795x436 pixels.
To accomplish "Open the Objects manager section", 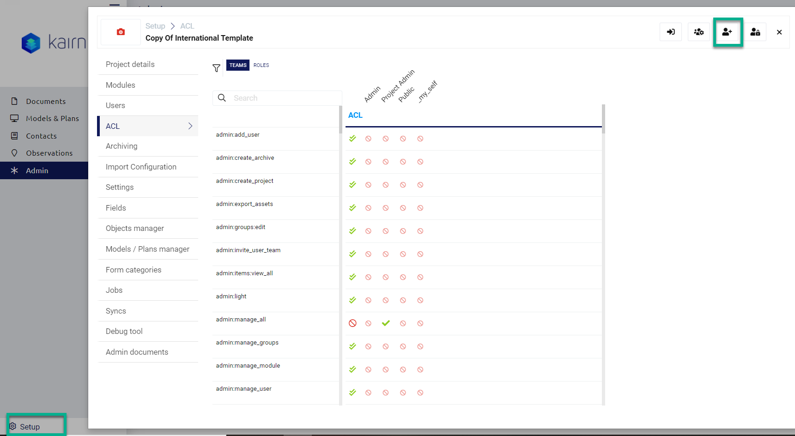I will [x=135, y=228].
